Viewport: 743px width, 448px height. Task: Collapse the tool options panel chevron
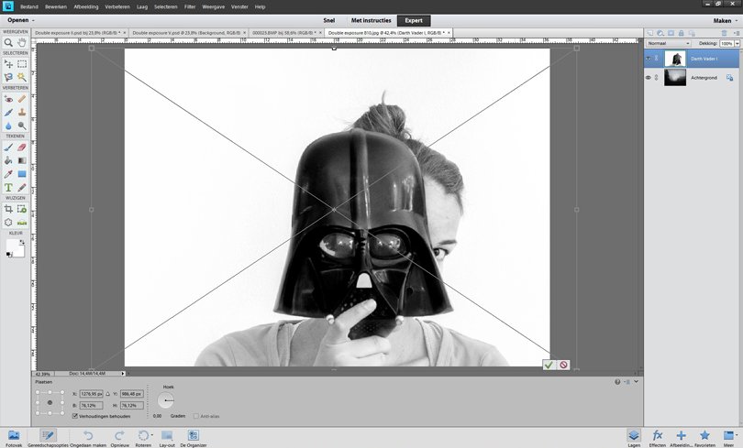pyautogui.click(x=636, y=382)
